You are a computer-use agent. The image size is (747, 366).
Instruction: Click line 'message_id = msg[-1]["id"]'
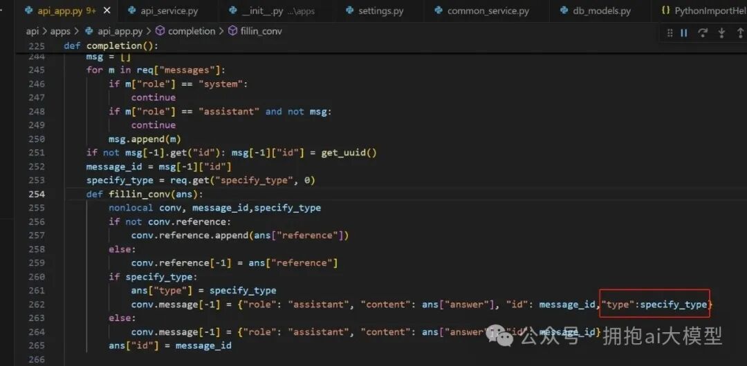point(158,166)
